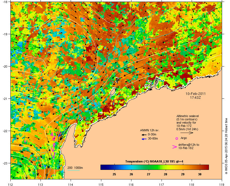230x186 pixels.
Task: Click the longitude axis label '114'
Action: click(71, 184)
